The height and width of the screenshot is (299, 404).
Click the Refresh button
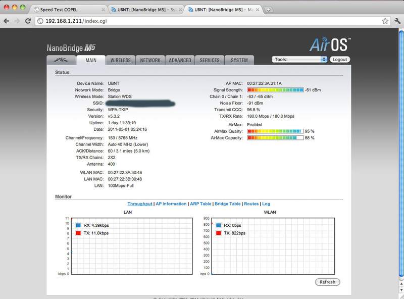coord(327,282)
